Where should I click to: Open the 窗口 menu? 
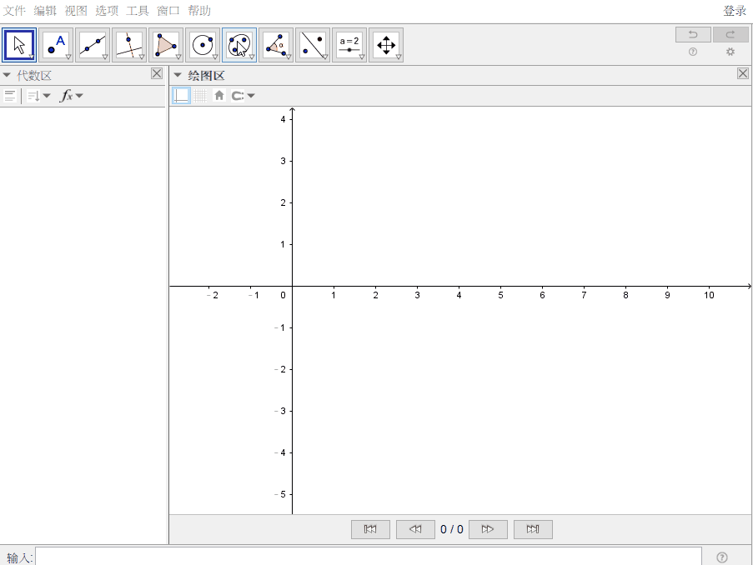[x=168, y=11]
